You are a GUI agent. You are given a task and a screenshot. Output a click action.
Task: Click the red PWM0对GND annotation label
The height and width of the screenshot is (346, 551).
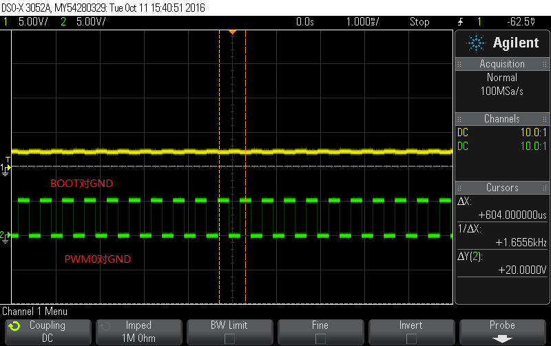pyautogui.click(x=97, y=259)
